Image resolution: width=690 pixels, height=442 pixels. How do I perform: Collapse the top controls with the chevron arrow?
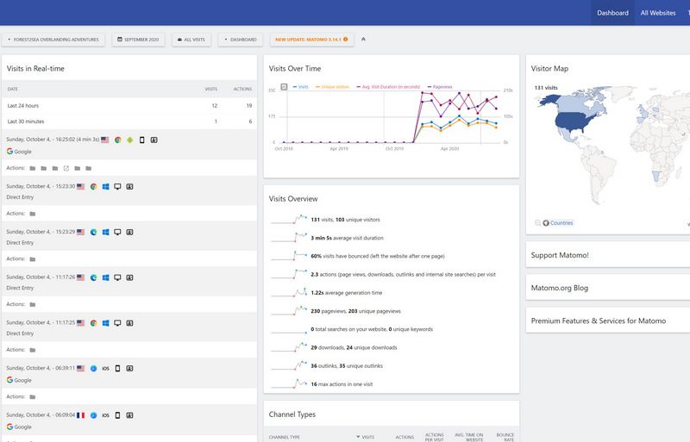(x=363, y=39)
